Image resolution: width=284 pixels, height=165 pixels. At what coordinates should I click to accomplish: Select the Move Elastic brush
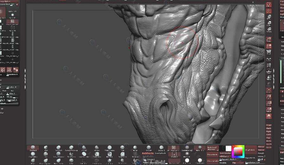click(58, 162)
